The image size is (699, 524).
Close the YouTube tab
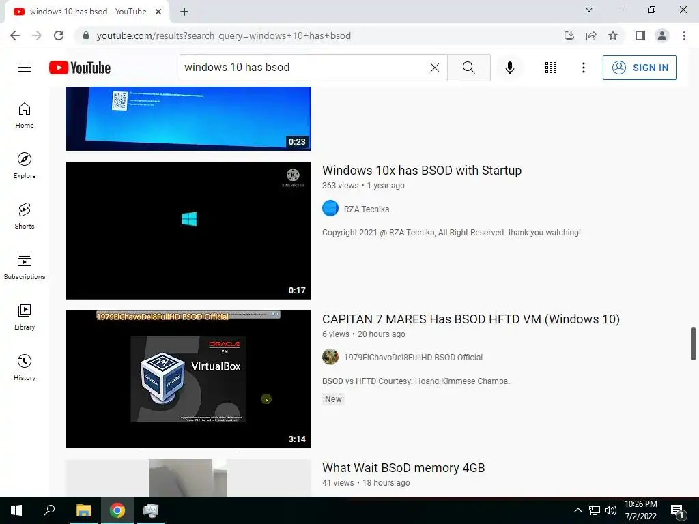click(158, 12)
